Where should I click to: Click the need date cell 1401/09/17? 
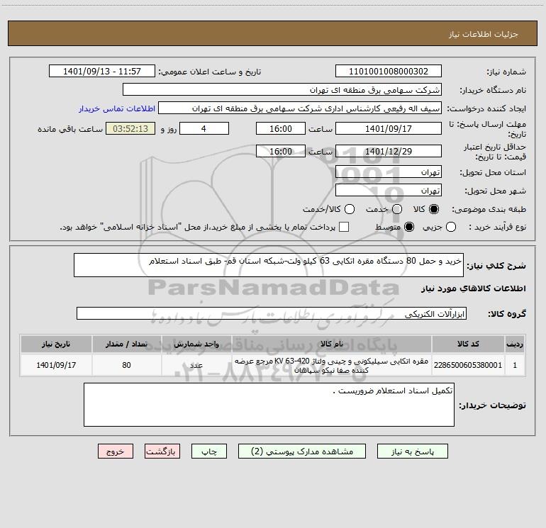coord(56,365)
